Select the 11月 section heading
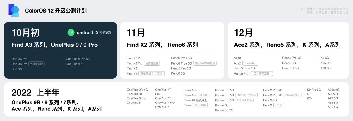The height and width of the screenshot is (121, 353). point(136,33)
